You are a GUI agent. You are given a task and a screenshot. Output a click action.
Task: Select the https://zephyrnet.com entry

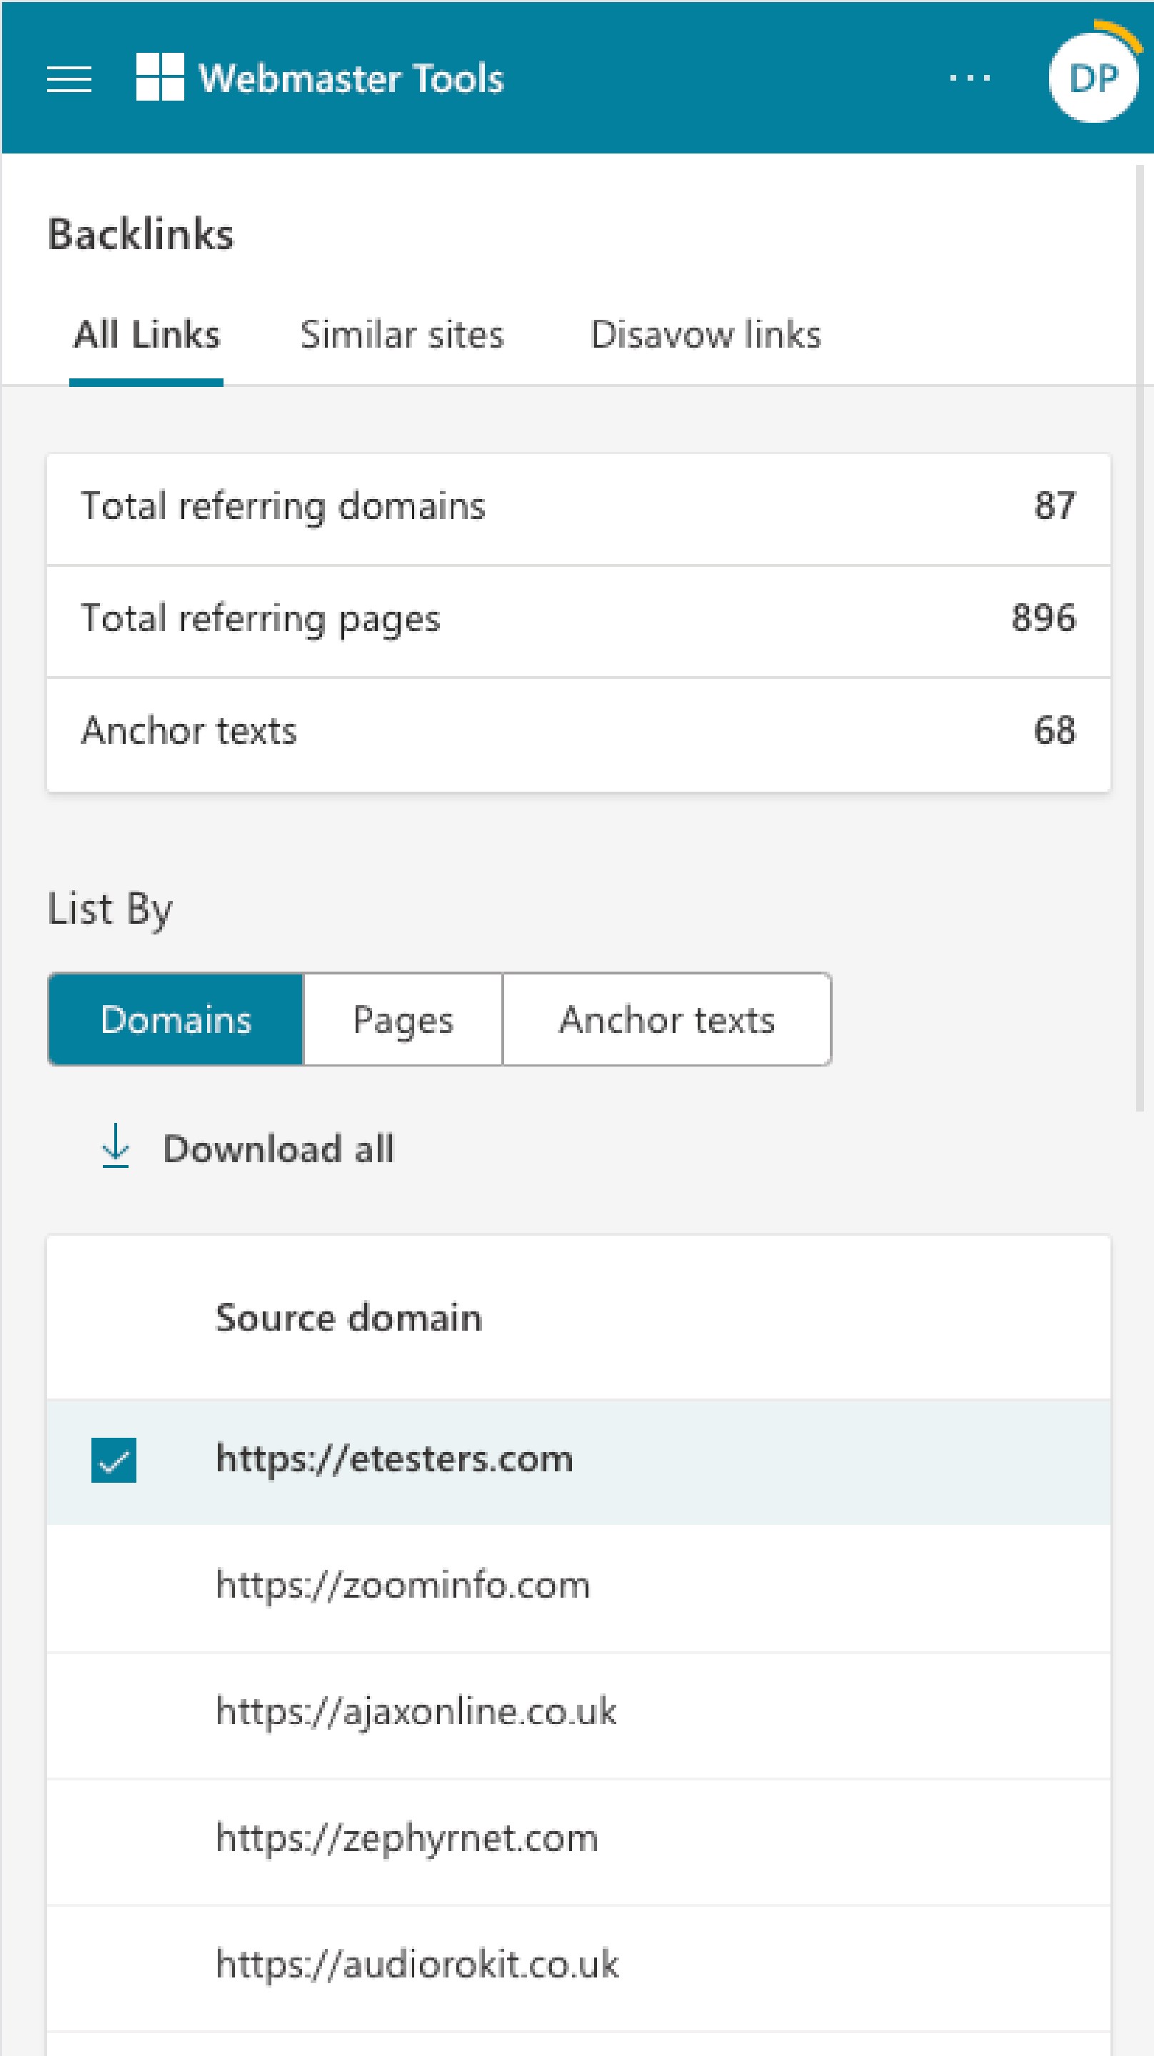point(406,1838)
